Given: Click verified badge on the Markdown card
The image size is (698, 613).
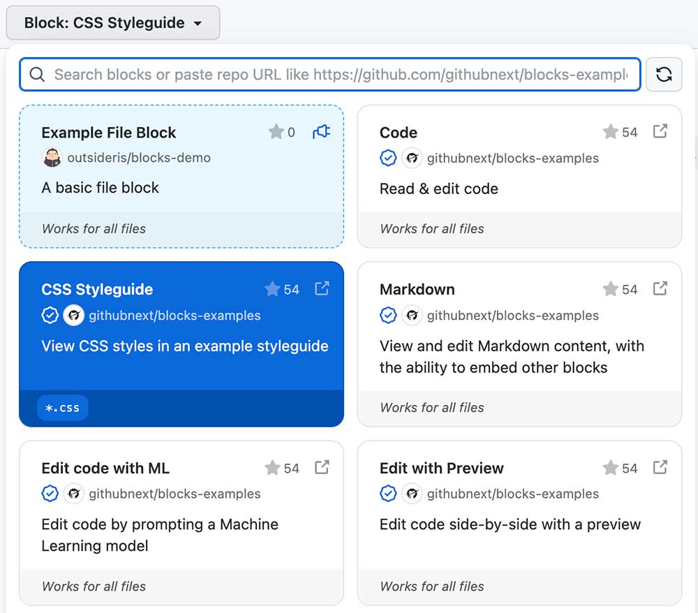Looking at the screenshot, I should (388, 315).
